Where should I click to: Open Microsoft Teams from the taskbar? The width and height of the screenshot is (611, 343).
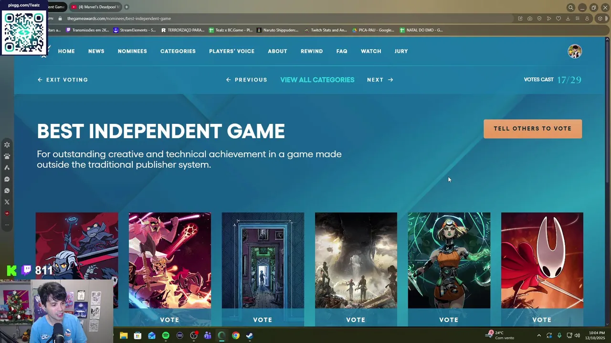point(208,335)
